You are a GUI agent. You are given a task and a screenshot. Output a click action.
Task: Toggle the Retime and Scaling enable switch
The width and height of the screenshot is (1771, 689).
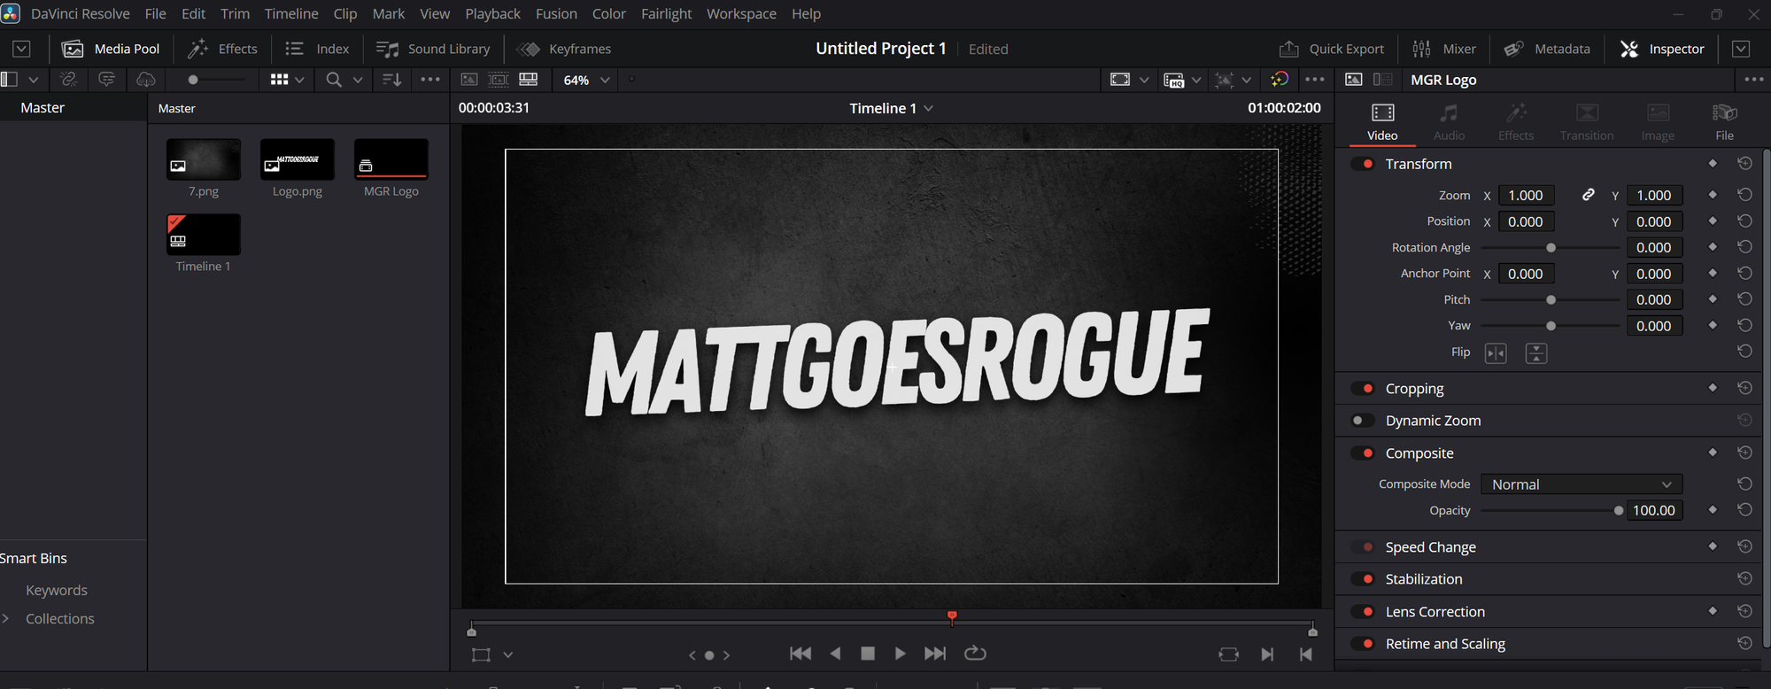coord(1363,644)
